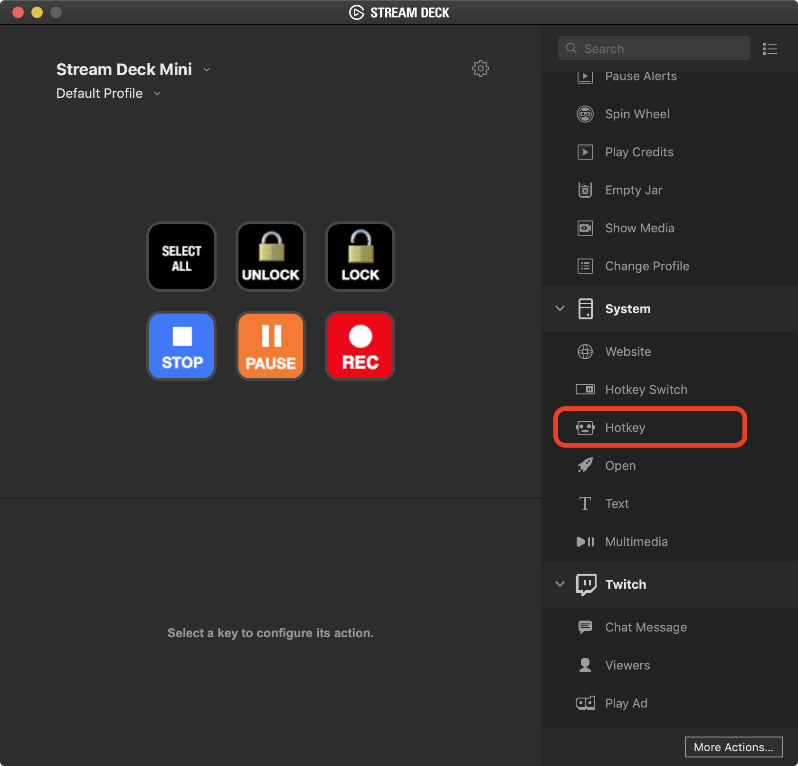This screenshot has width=798, height=766.
Task: Click the System category computer icon
Action: pos(586,309)
